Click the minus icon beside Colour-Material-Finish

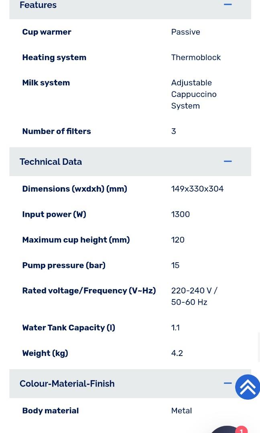point(227,383)
